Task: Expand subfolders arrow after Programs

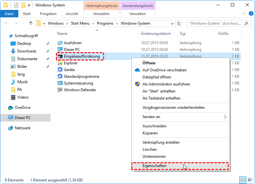Action: click(117, 23)
